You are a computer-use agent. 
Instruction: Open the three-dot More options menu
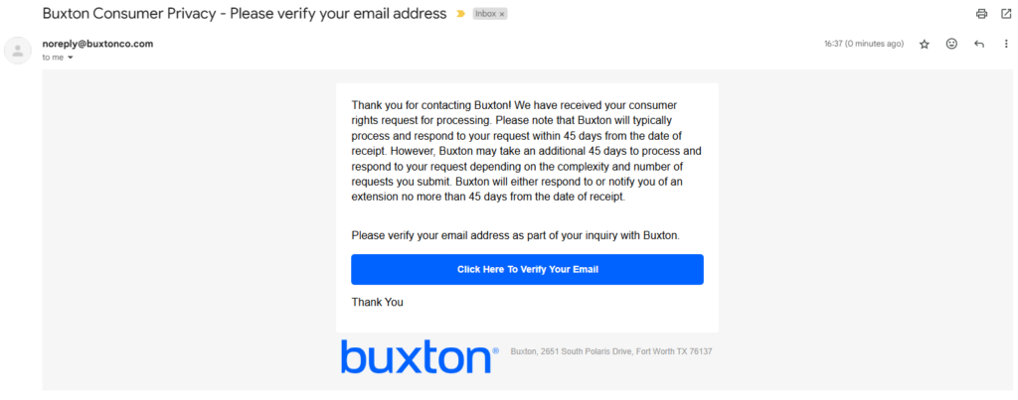pos(1005,44)
